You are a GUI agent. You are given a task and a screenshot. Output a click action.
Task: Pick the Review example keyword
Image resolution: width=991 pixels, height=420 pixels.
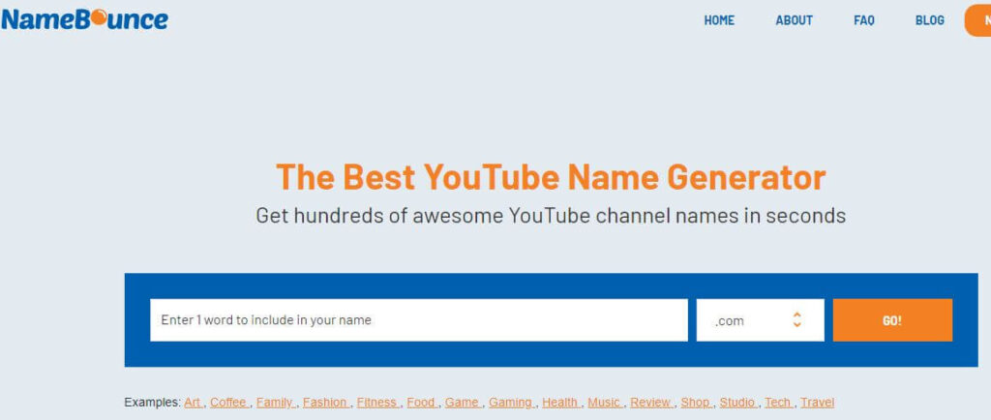coord(651,403)
